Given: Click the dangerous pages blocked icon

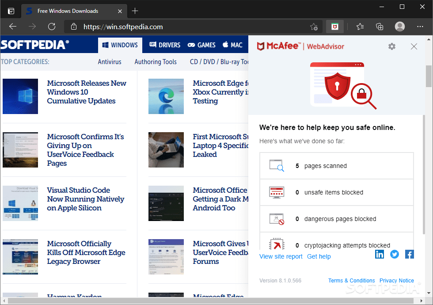Looking at the screenshot, I should (277, 219).
